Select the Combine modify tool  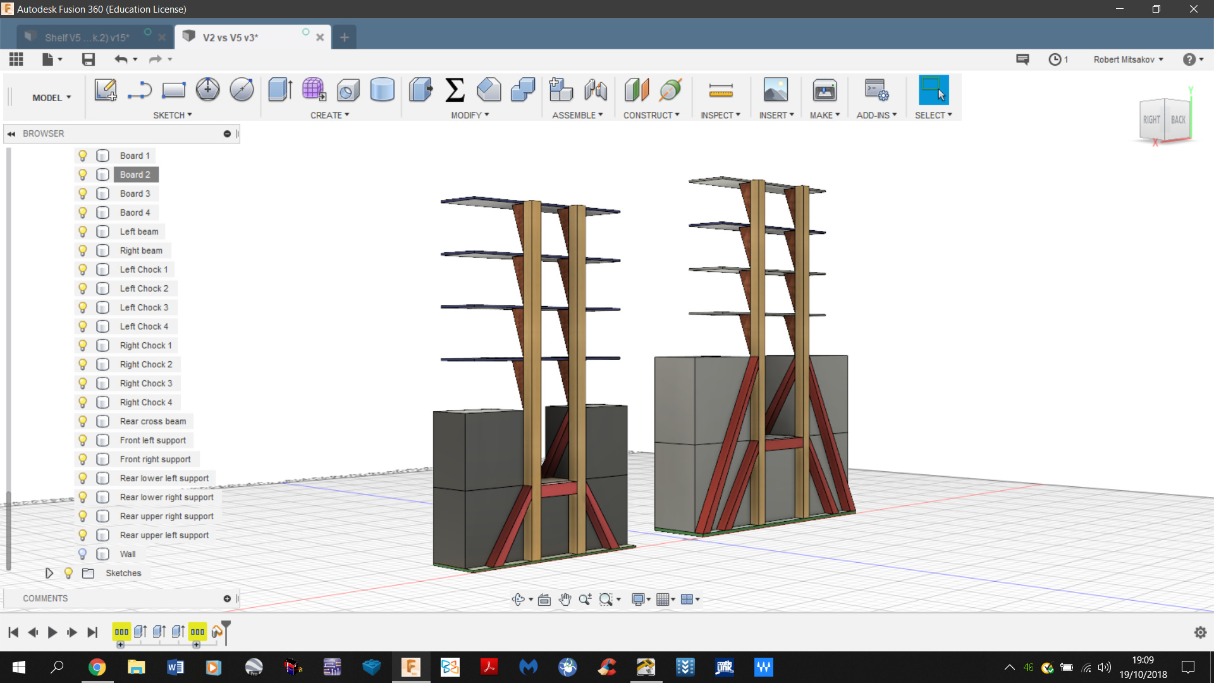pyautogui.click(x=523, y=90)
